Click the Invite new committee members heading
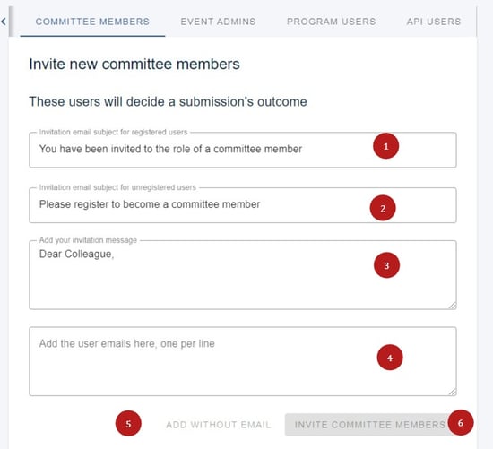This screenshot has height=449, width=493. tap(134, 65)
